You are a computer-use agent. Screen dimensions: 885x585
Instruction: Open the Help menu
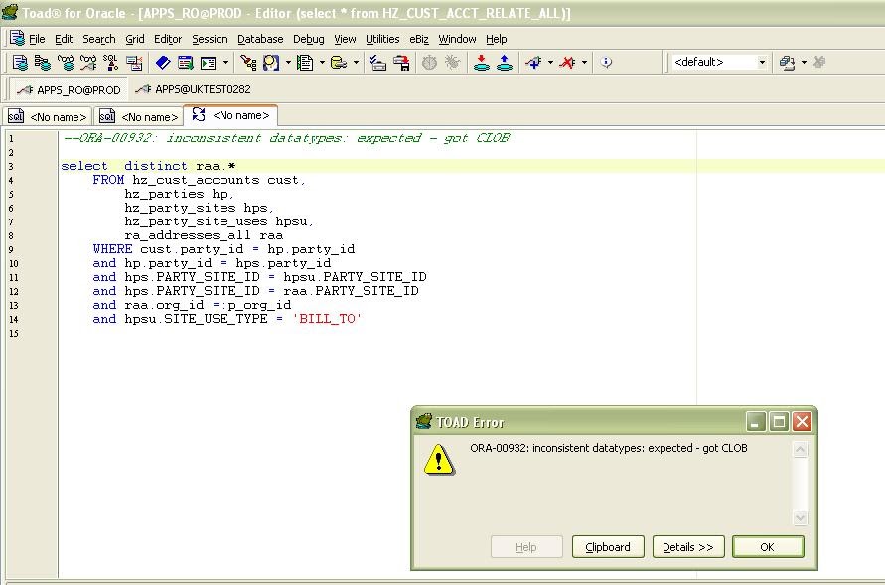[x=496, y=39]
